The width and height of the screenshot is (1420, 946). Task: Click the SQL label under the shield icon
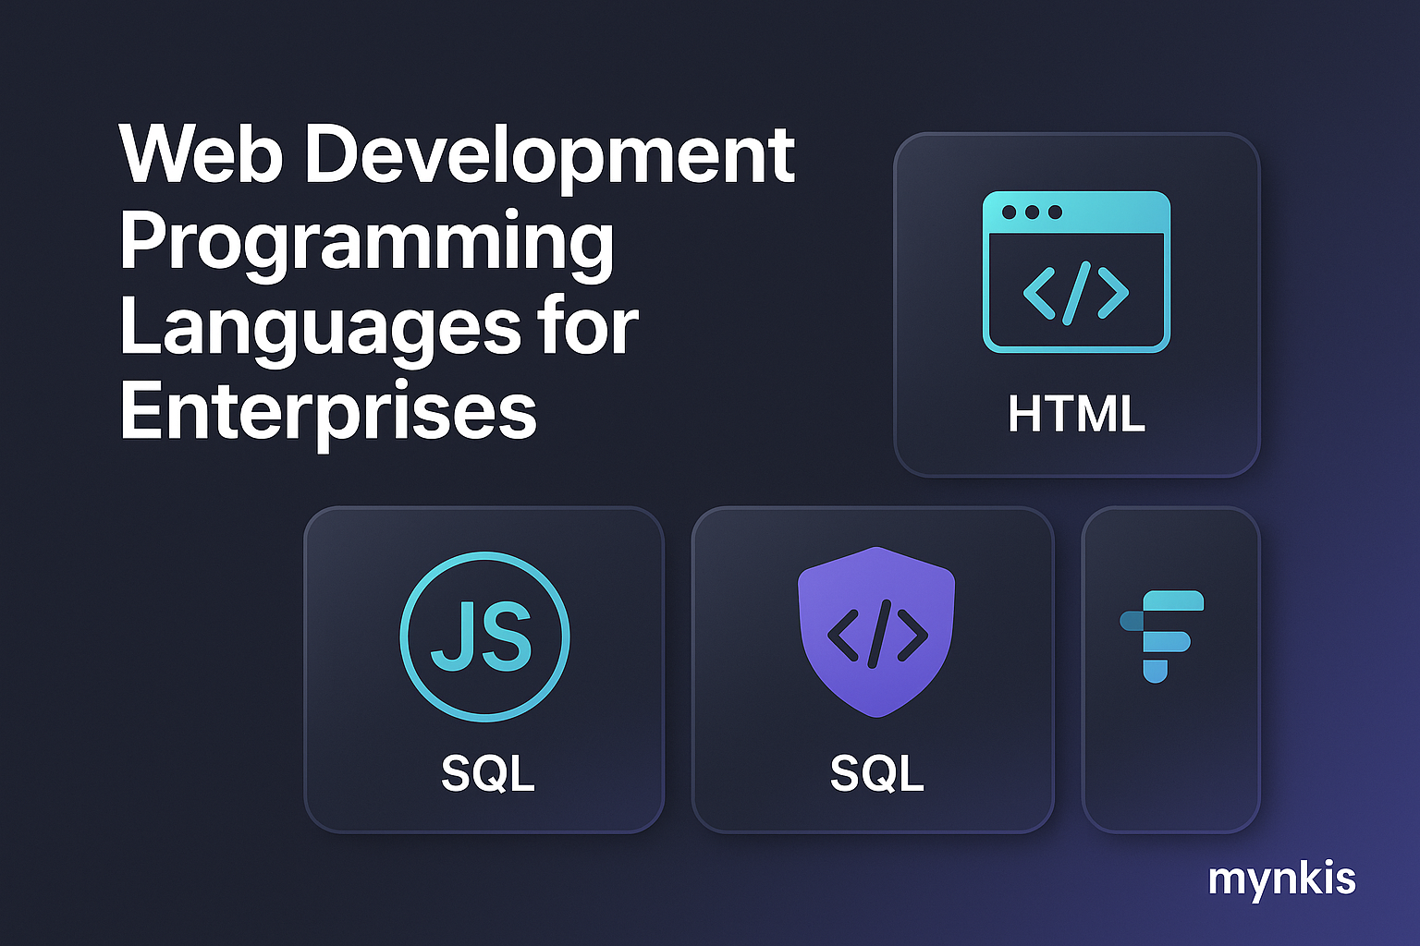876,773
